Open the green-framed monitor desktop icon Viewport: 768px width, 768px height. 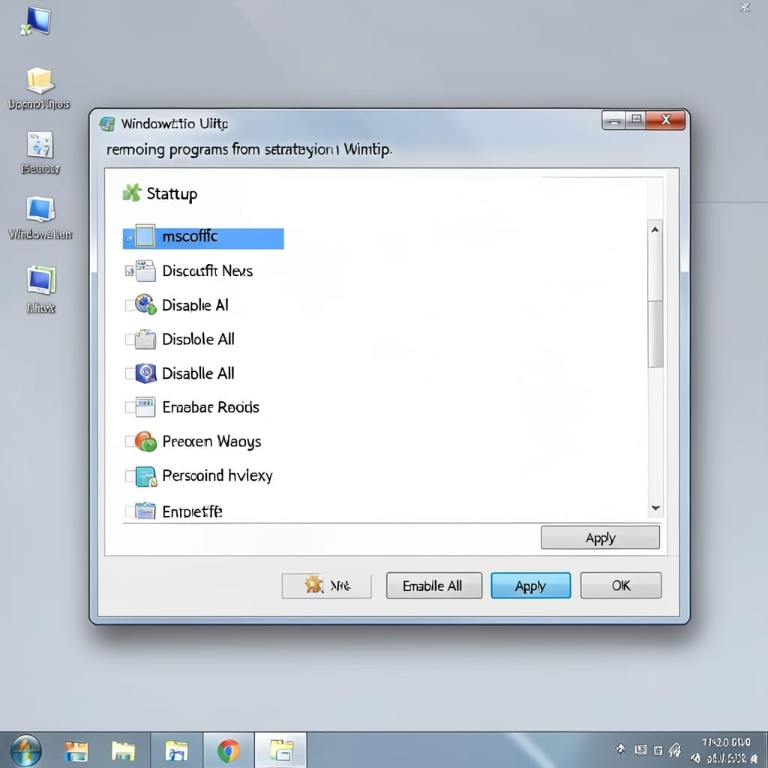point(41,280)
